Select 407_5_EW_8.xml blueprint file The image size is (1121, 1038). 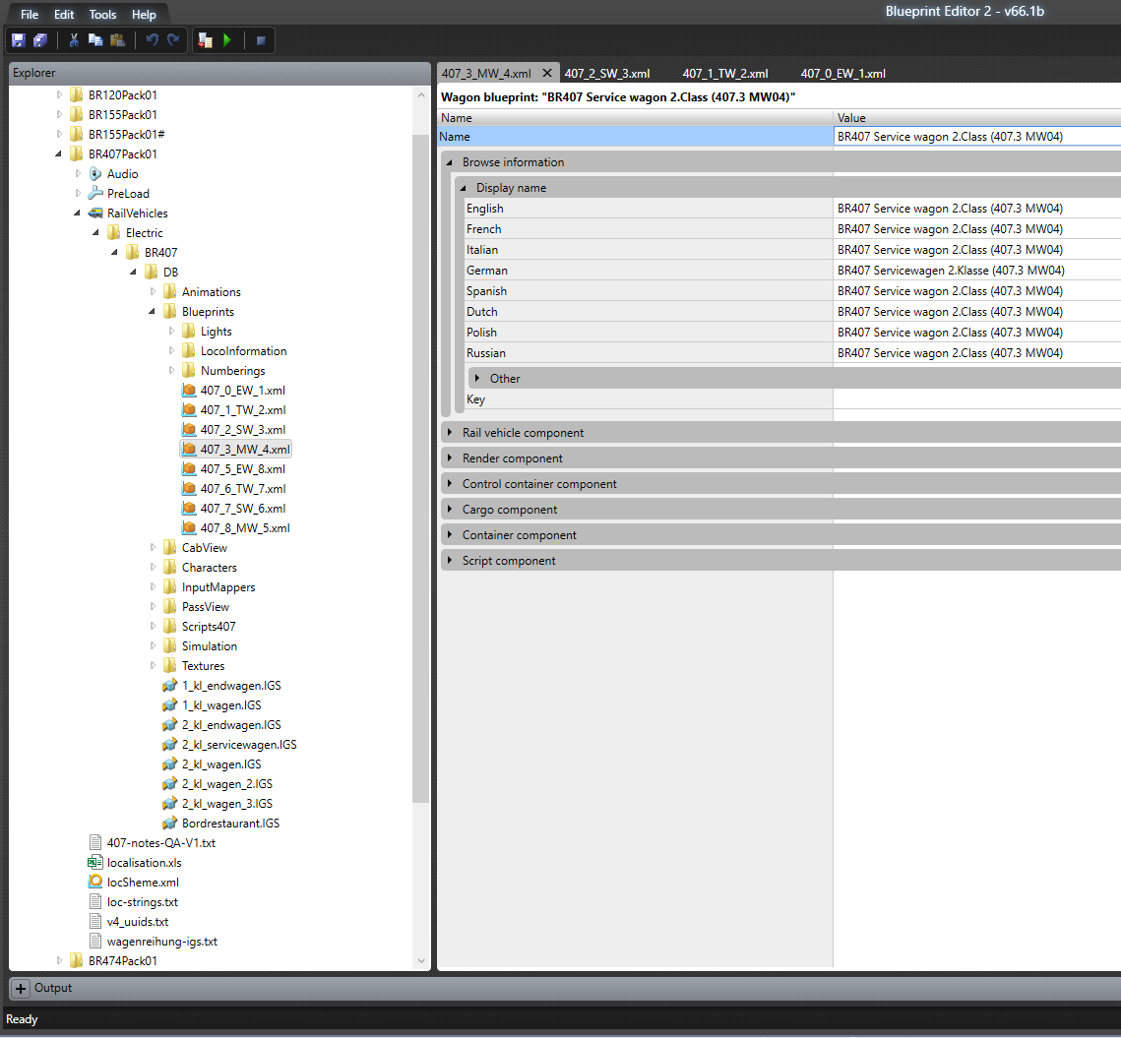pos(242,469)
